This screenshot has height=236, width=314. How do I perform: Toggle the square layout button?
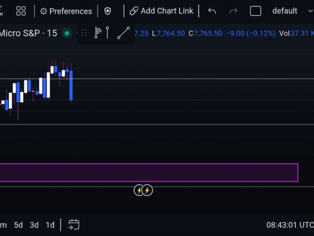[255, 11]
